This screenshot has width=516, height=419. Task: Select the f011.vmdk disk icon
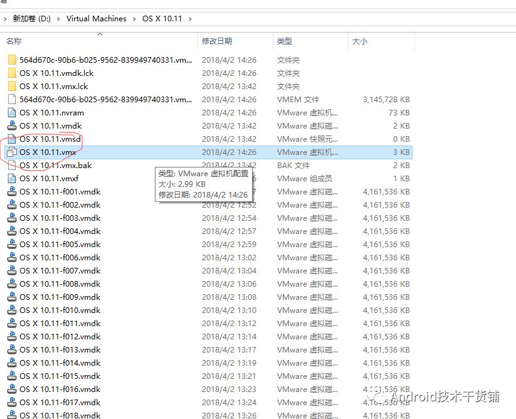(12, 323)
